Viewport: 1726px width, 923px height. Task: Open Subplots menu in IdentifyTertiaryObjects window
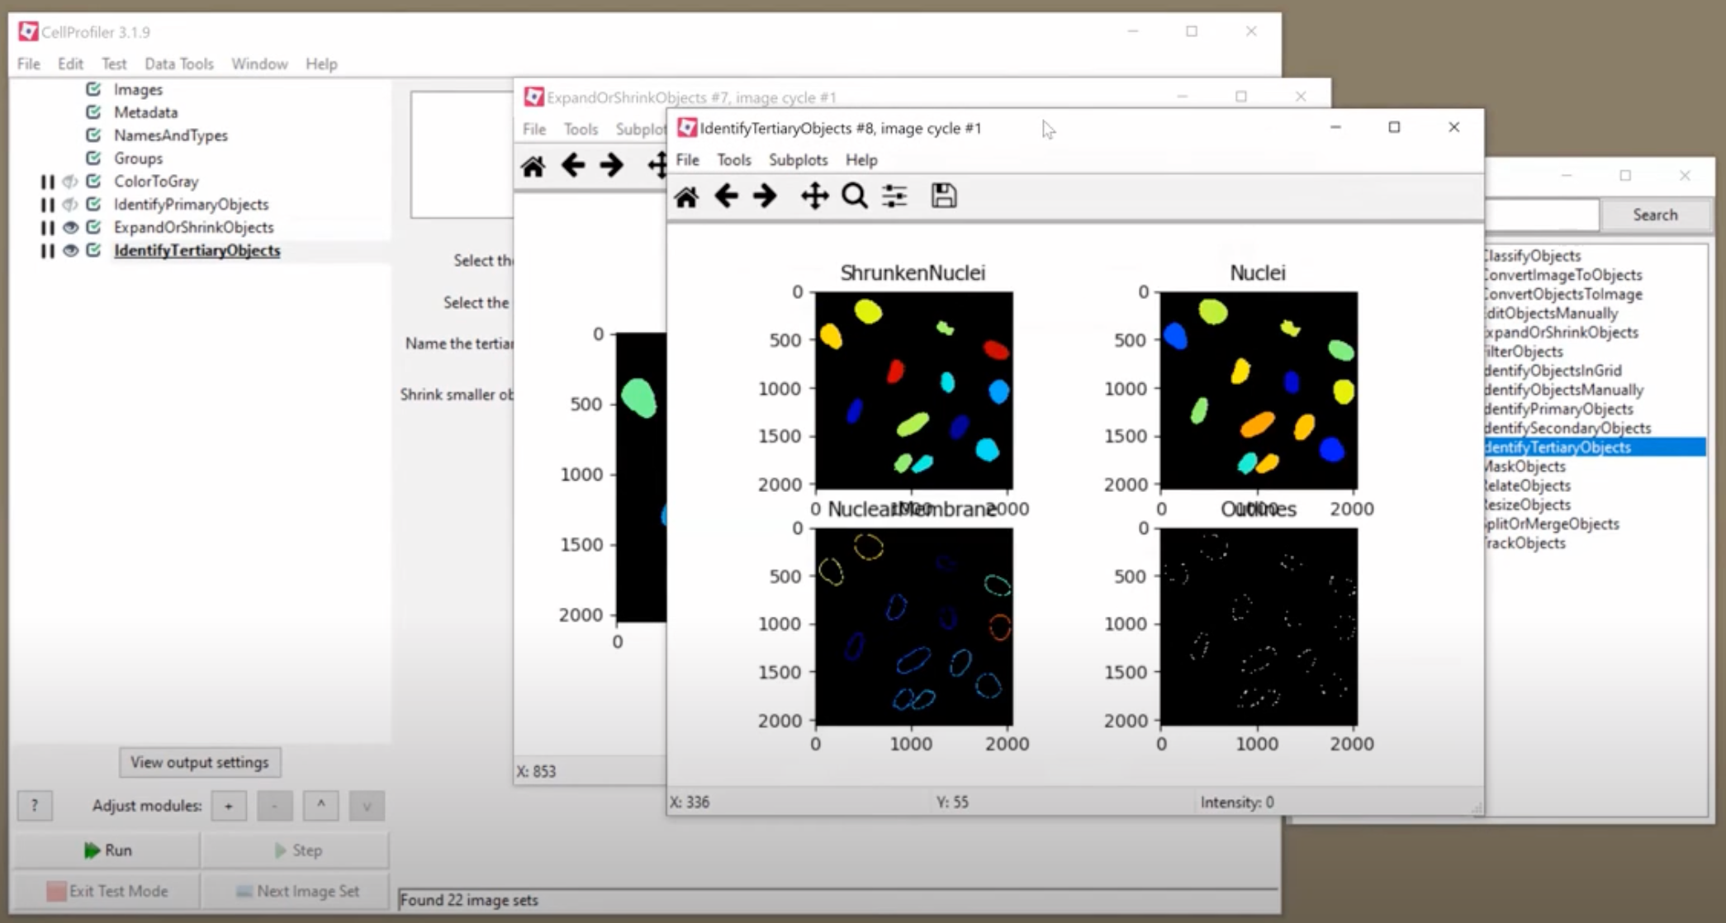(798, 160)
